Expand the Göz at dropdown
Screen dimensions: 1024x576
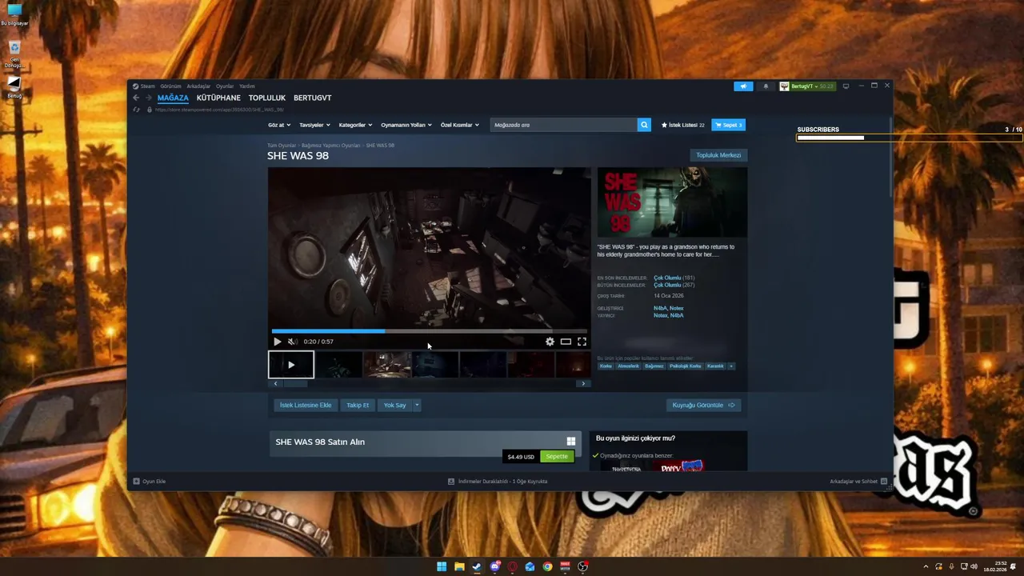pos(279,125)
